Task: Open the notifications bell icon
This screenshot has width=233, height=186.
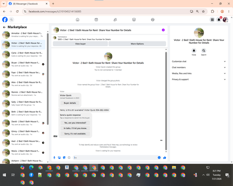Action: [x=219, y=20]
